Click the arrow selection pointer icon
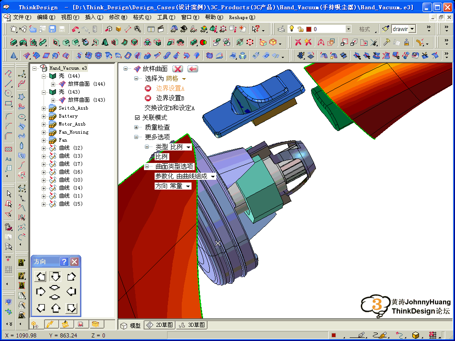This screenshot has width=455, height=341. [x=9, y=194]
